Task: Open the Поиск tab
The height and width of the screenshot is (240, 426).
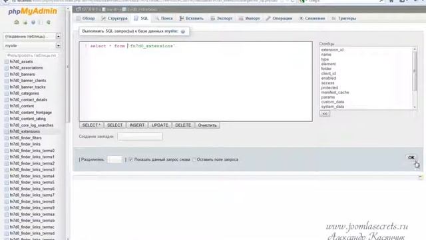Action: tap(164, 19)
